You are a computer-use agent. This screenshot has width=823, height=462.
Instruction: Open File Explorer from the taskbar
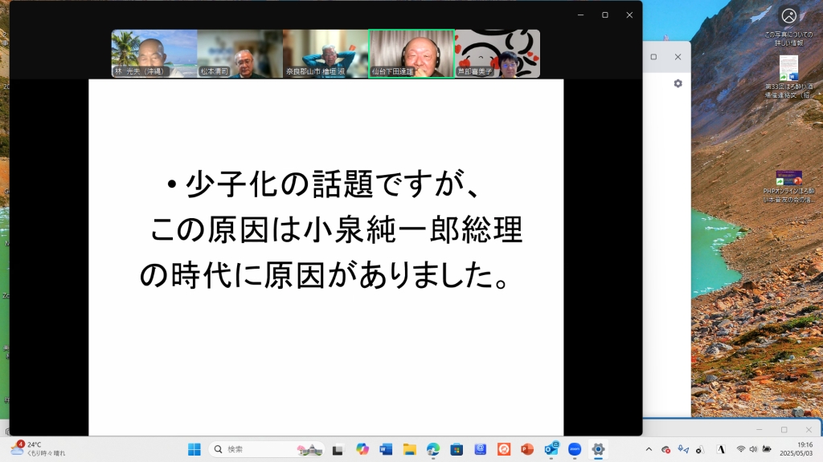[x=409, y=449]
